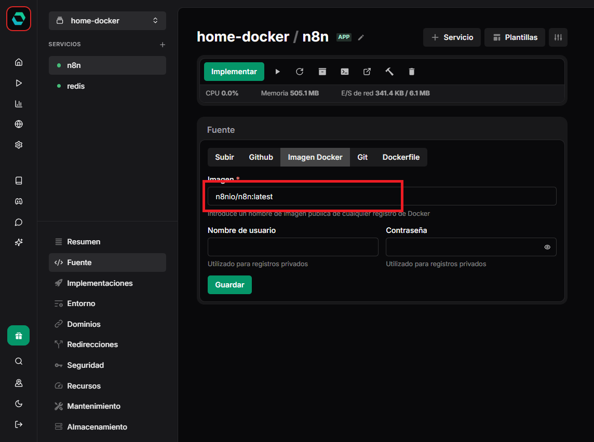The image size is (594, 442).
Task: Click the green gift icon button
Action: click(19, 336)
